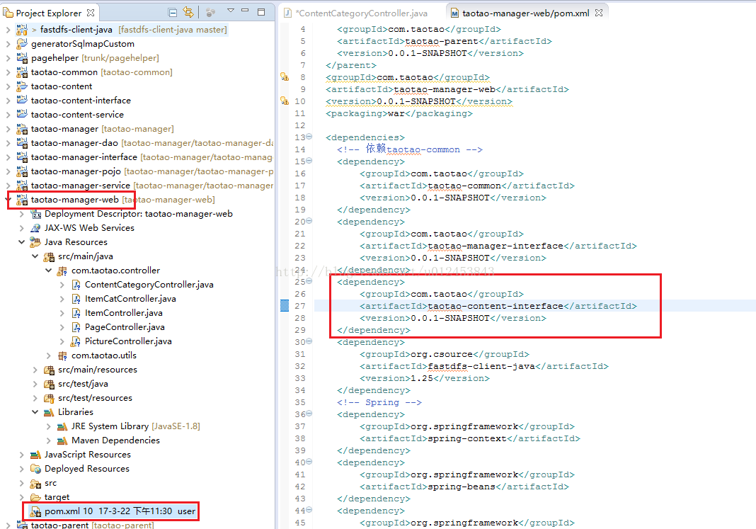Fold dependencies block at line 13

point(309,137)
